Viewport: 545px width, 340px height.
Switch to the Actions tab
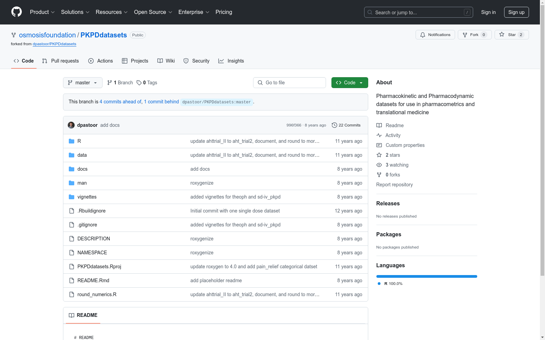point(100,61)
